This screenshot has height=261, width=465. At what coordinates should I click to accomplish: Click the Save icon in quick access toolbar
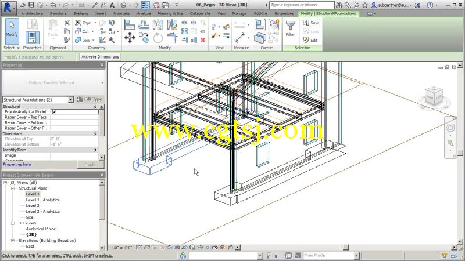[x=31, y=5]
